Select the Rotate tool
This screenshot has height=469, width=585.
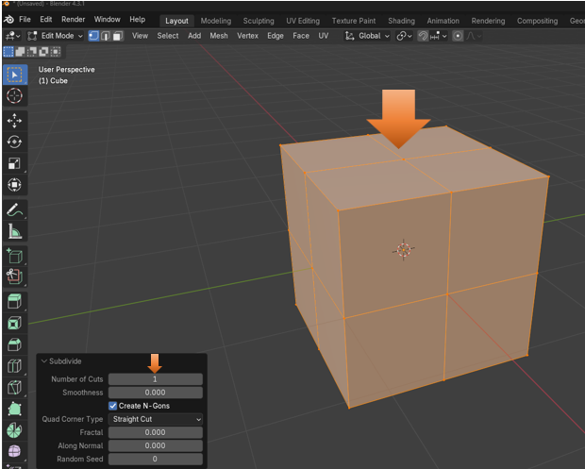pyautogui.click(x=14, y=142)
